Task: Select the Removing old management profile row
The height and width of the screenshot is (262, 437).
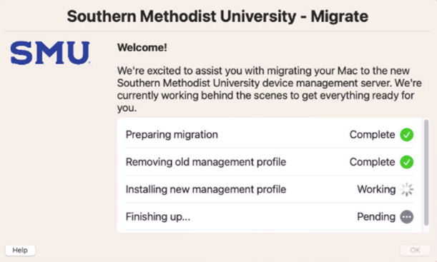Action: click(270, 162)
